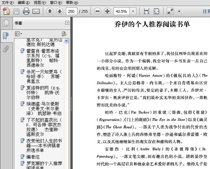Click the text 'Petersburg' in the document
This screenshot has width=210, height=169.
pos(105,156)
